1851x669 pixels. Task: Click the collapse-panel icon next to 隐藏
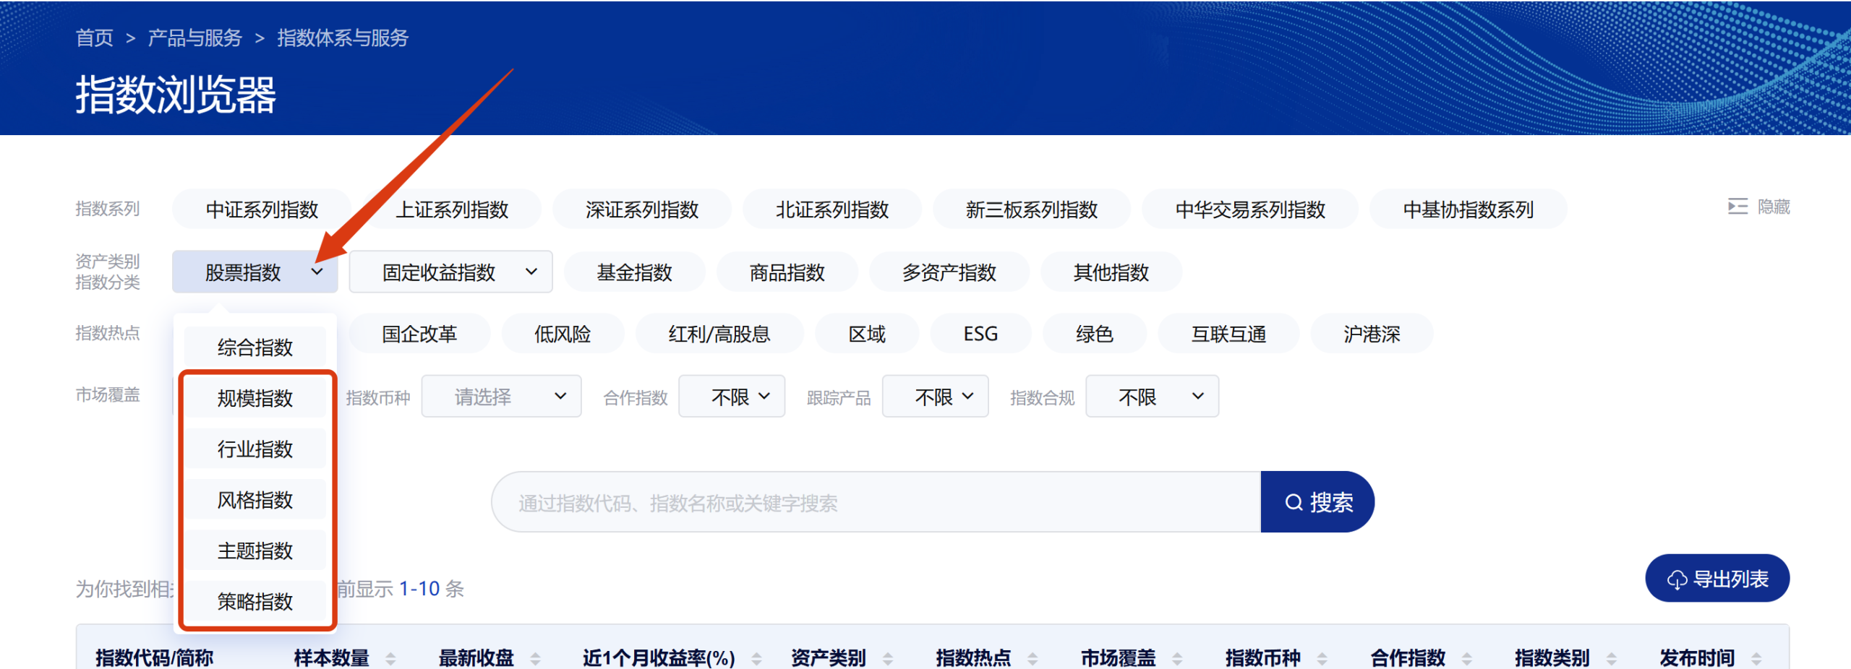(x=1738, y=207)
